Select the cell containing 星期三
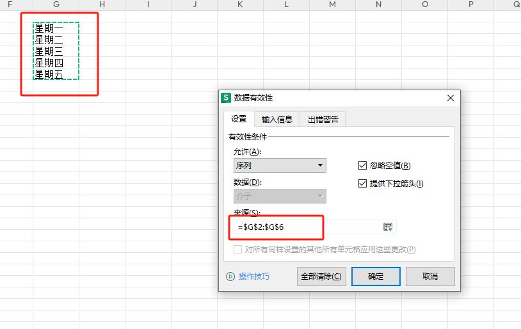 tap(56, 51)
